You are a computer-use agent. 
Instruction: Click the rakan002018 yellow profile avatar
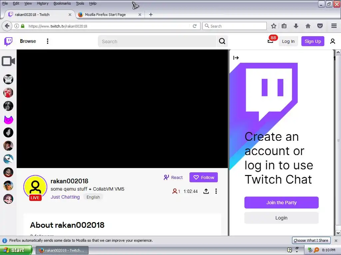[x=35, y=187]
